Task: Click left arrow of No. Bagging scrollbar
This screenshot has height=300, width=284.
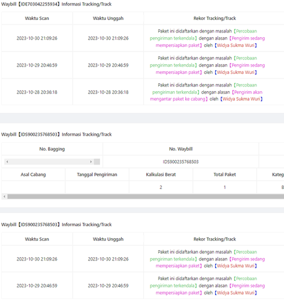Action: tap(7, 161)
